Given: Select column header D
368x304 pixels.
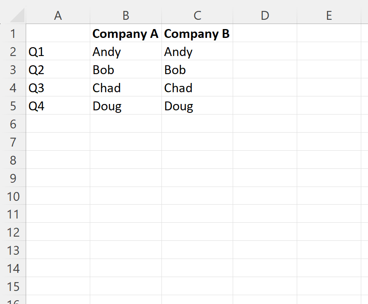Looking at the screenshot, I should pyautogui.click(x=265, y=15).
